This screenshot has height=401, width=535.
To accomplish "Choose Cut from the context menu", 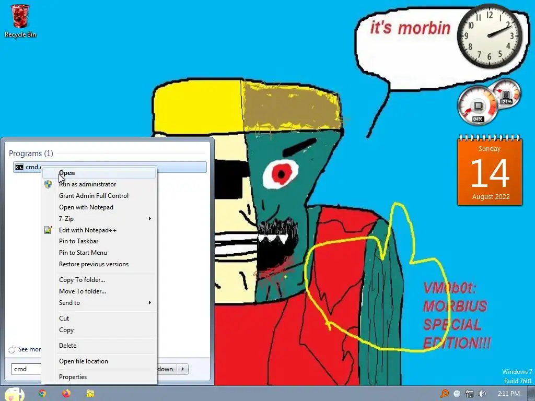I will point(99,319).
